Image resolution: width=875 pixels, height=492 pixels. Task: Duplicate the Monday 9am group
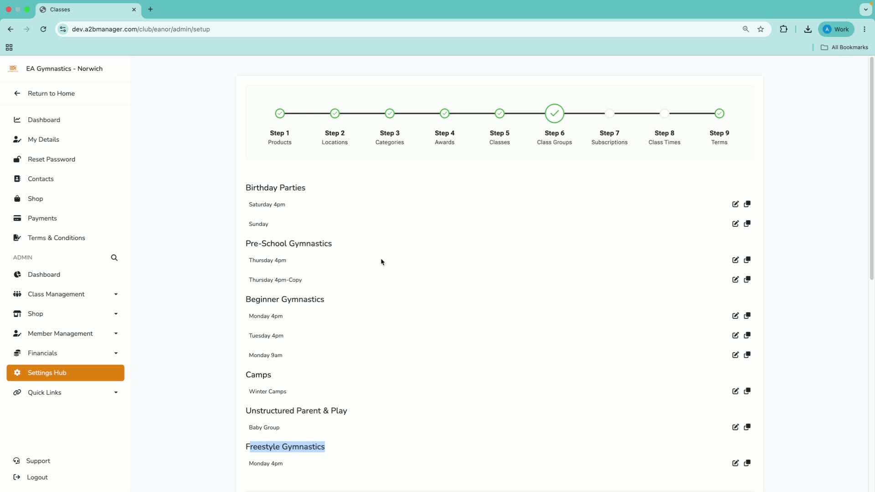747,355
